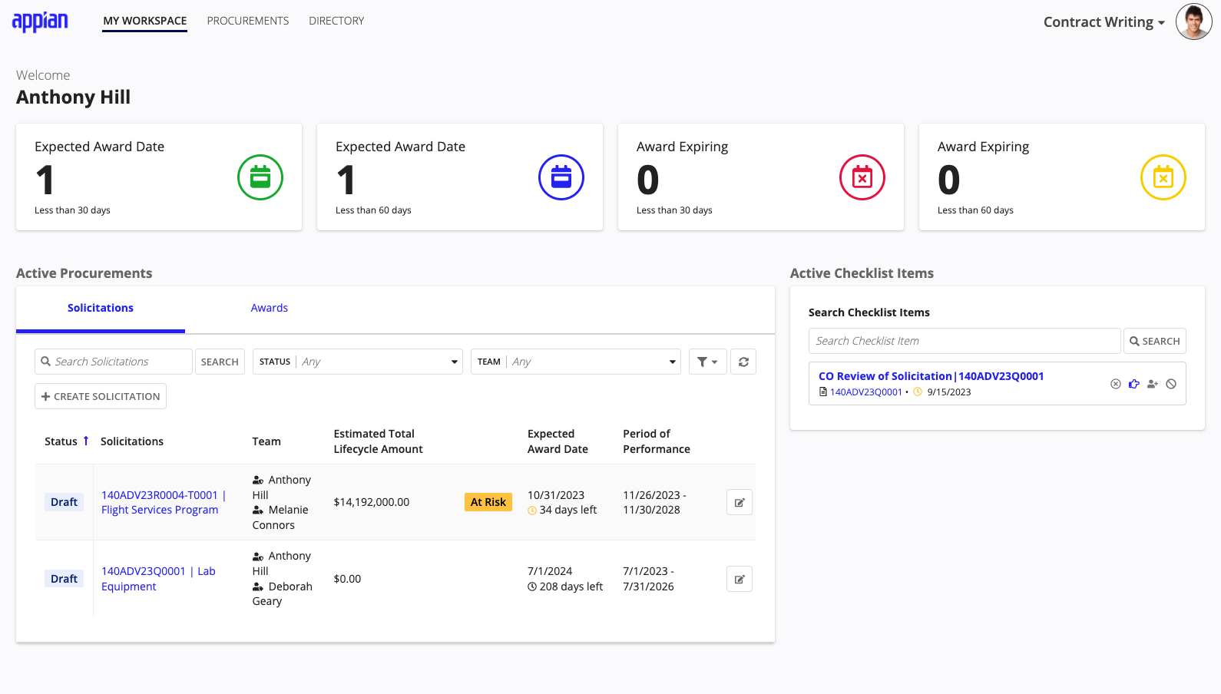Refresh the solicitations grid
The width and height of the screenshot is (1221, 694).
pos(743,362)
